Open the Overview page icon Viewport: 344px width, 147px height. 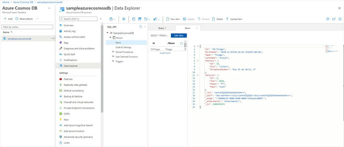coord(61,26)
